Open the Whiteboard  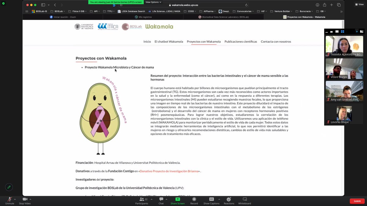pyautogui.click(x=245, y=201)
